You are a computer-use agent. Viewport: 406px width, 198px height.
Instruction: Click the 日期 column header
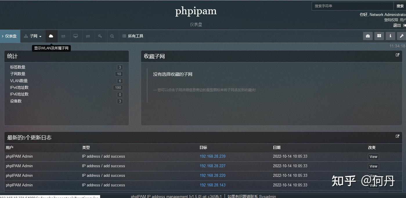277,147
